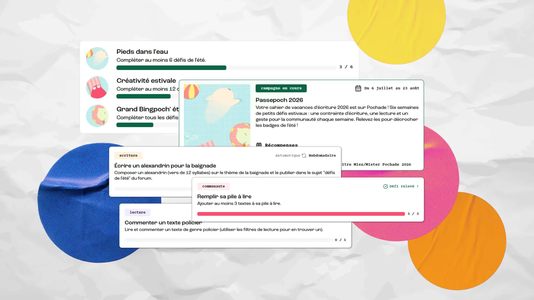The width and height of the screenshot is (534, 300).
Task: Click the Récompenses section label
Action: 281,145
